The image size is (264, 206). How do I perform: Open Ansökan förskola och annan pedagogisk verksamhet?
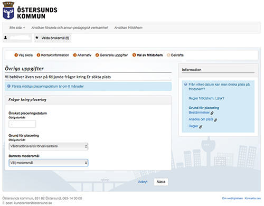point(70,27)
